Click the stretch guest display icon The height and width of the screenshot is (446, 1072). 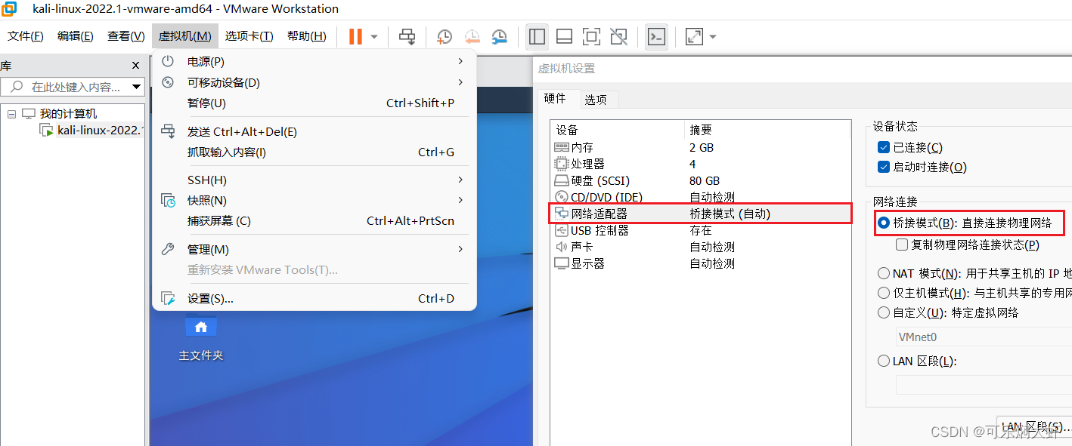click(x=694, y=36)
